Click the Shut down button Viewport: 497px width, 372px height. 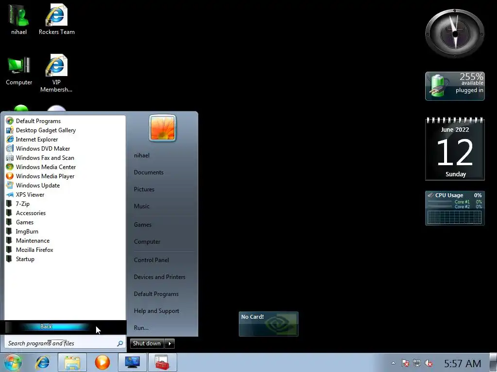147,343
